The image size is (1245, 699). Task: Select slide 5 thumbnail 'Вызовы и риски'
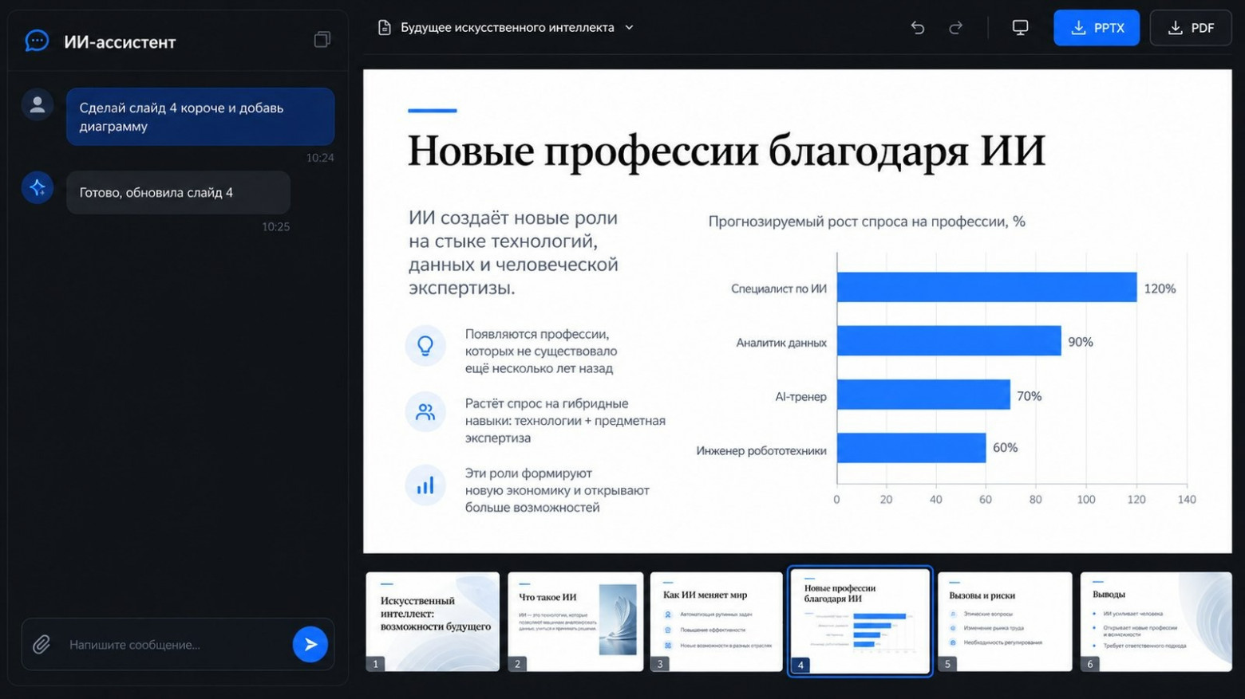(1005, 622)
